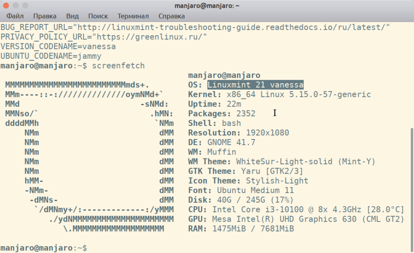Click the window title 'manjaro@manjaro: ~'

(207, 6)
